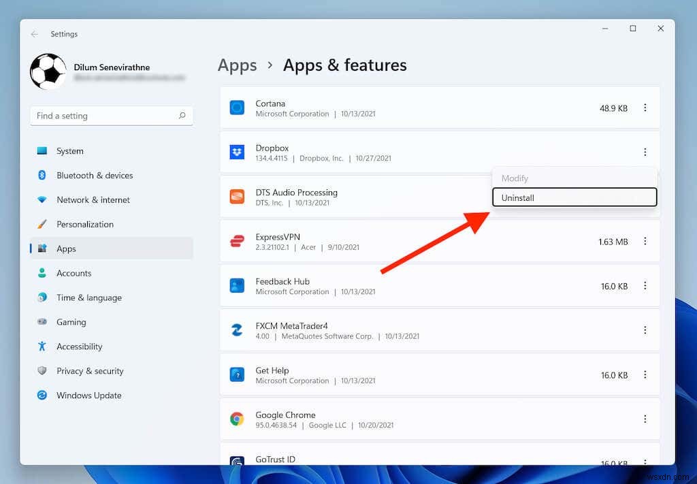Click the Google Chrome icon in the list
Screen dimensions: 697x484
pyautogui.click(x=236, y=419)
